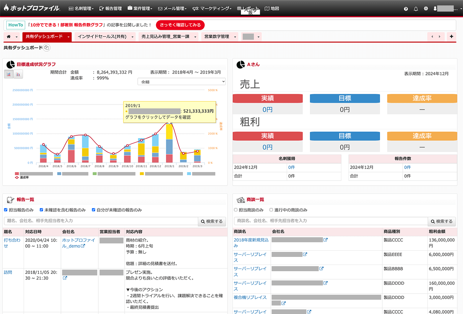The image size is (463, 314).
Task: Open the 金額 chart metric dropdown
Action: 181,82
